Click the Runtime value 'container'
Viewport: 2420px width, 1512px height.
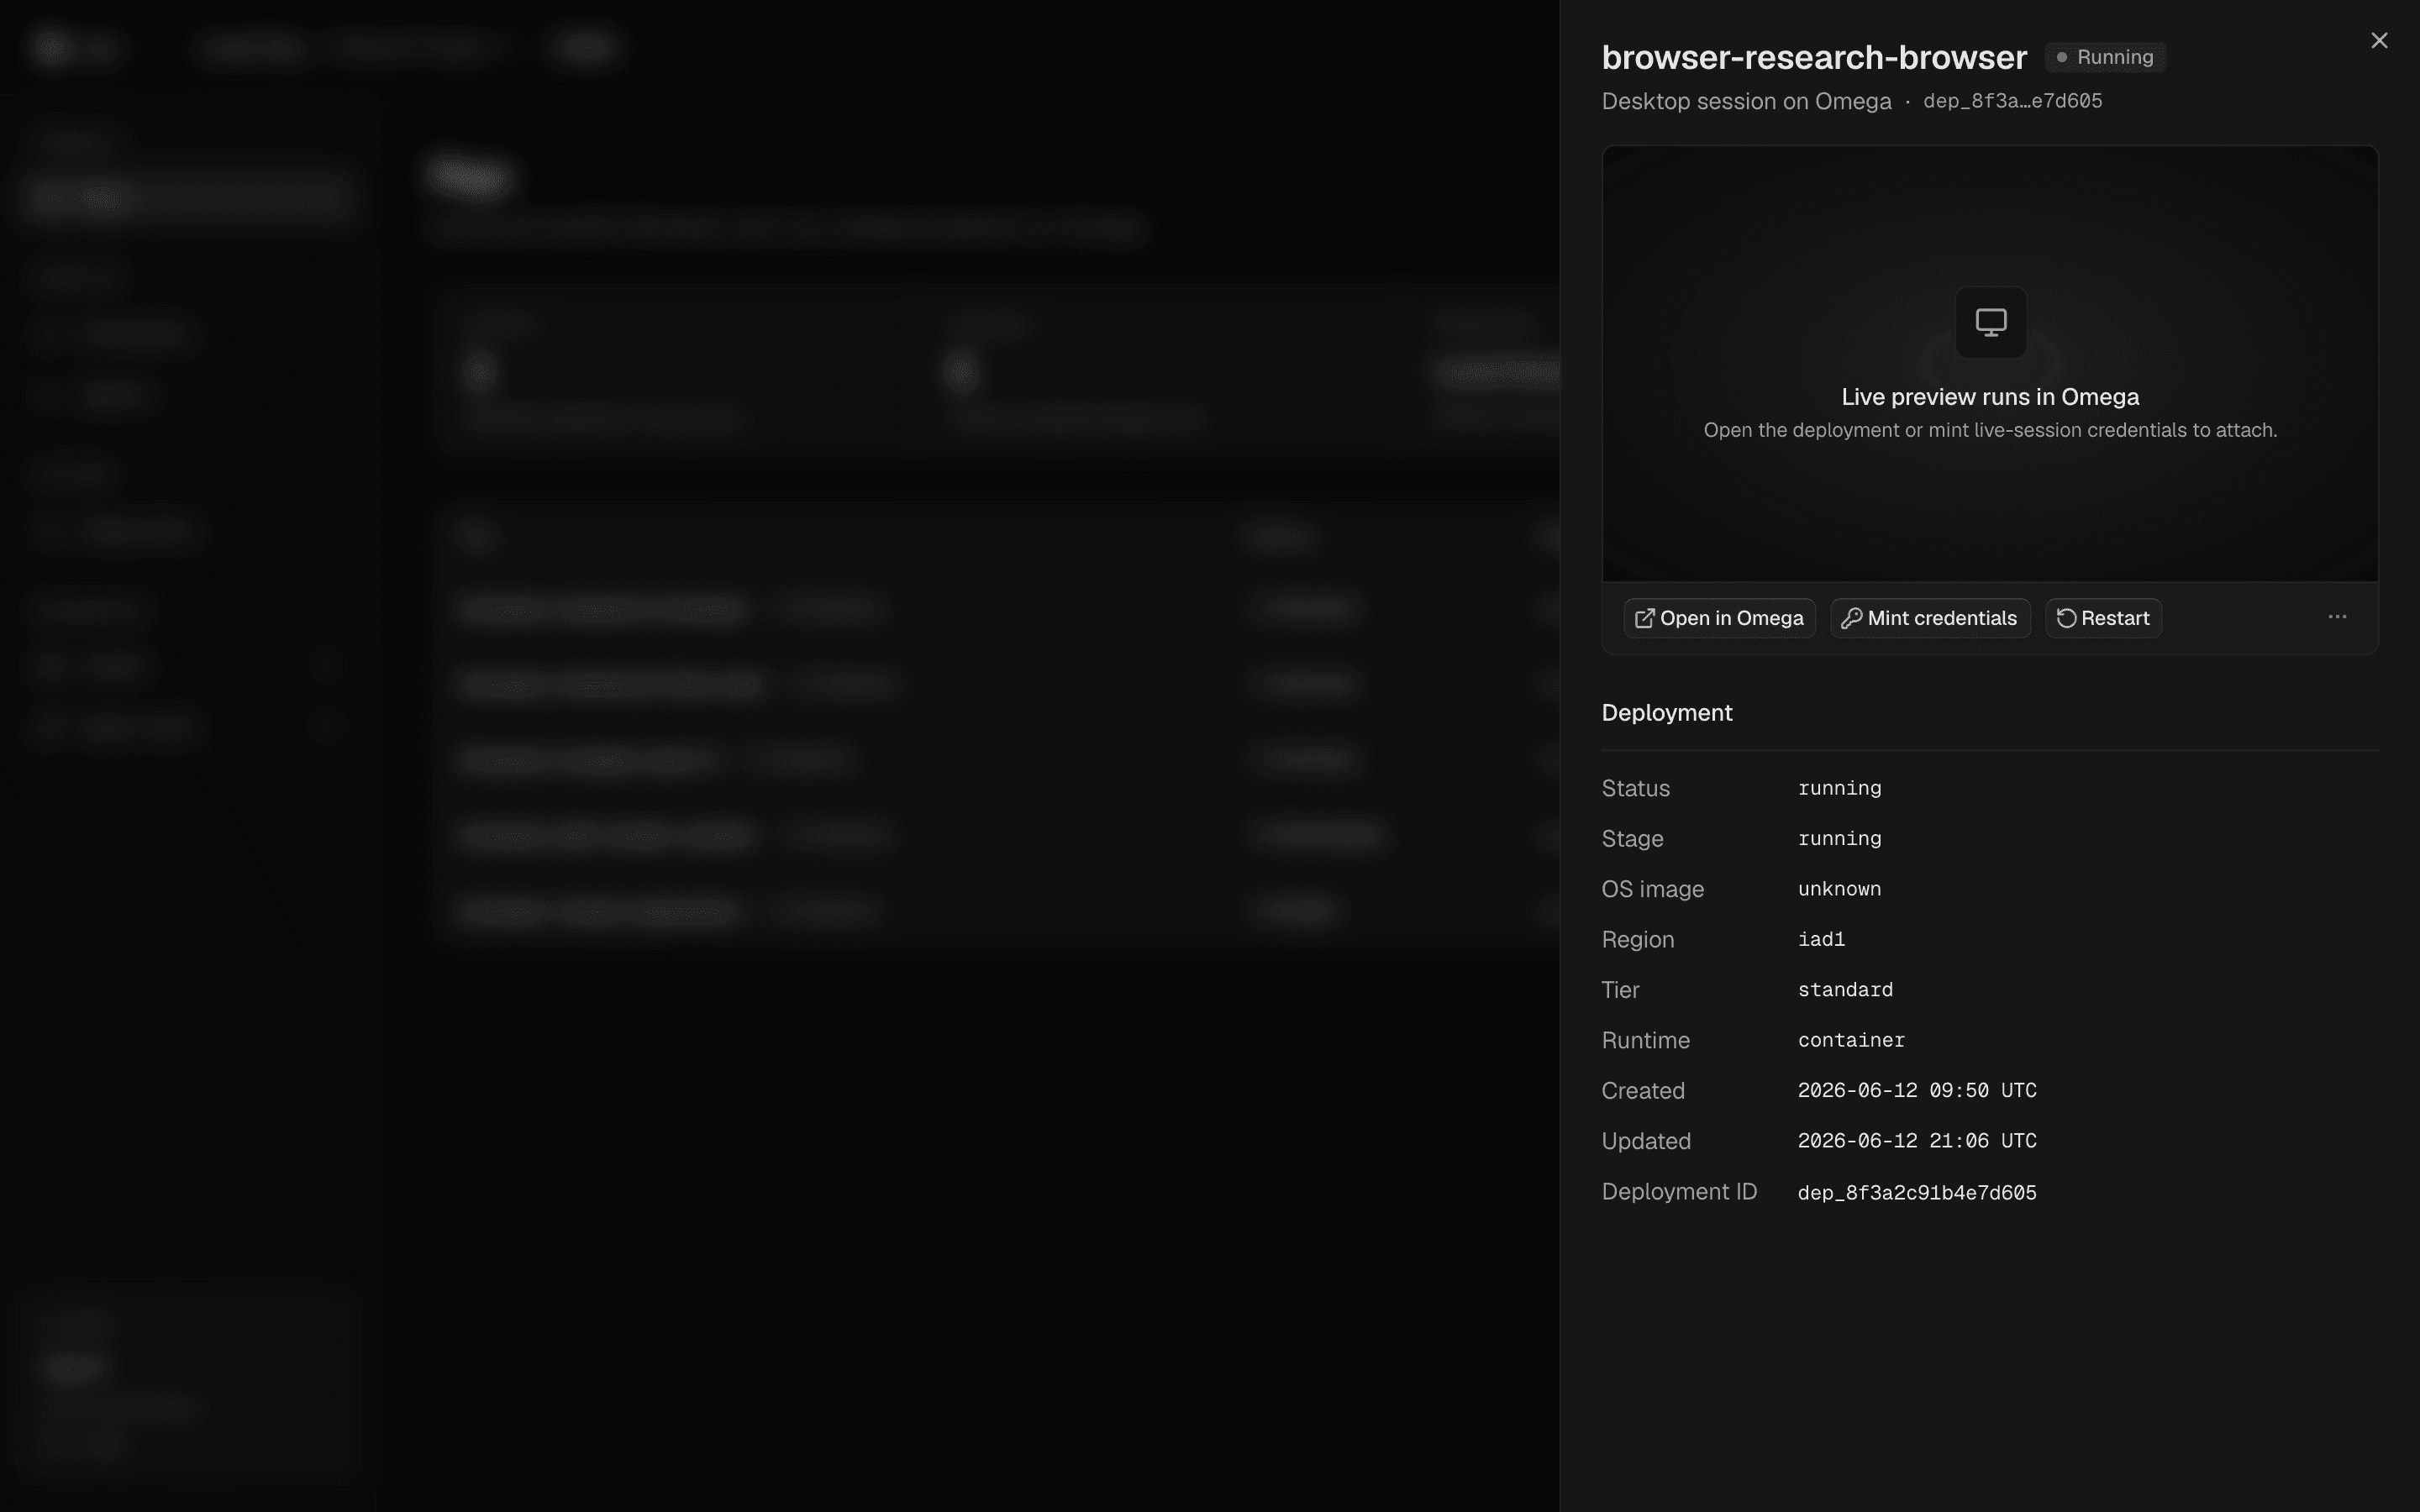tap(1851, 1040)
